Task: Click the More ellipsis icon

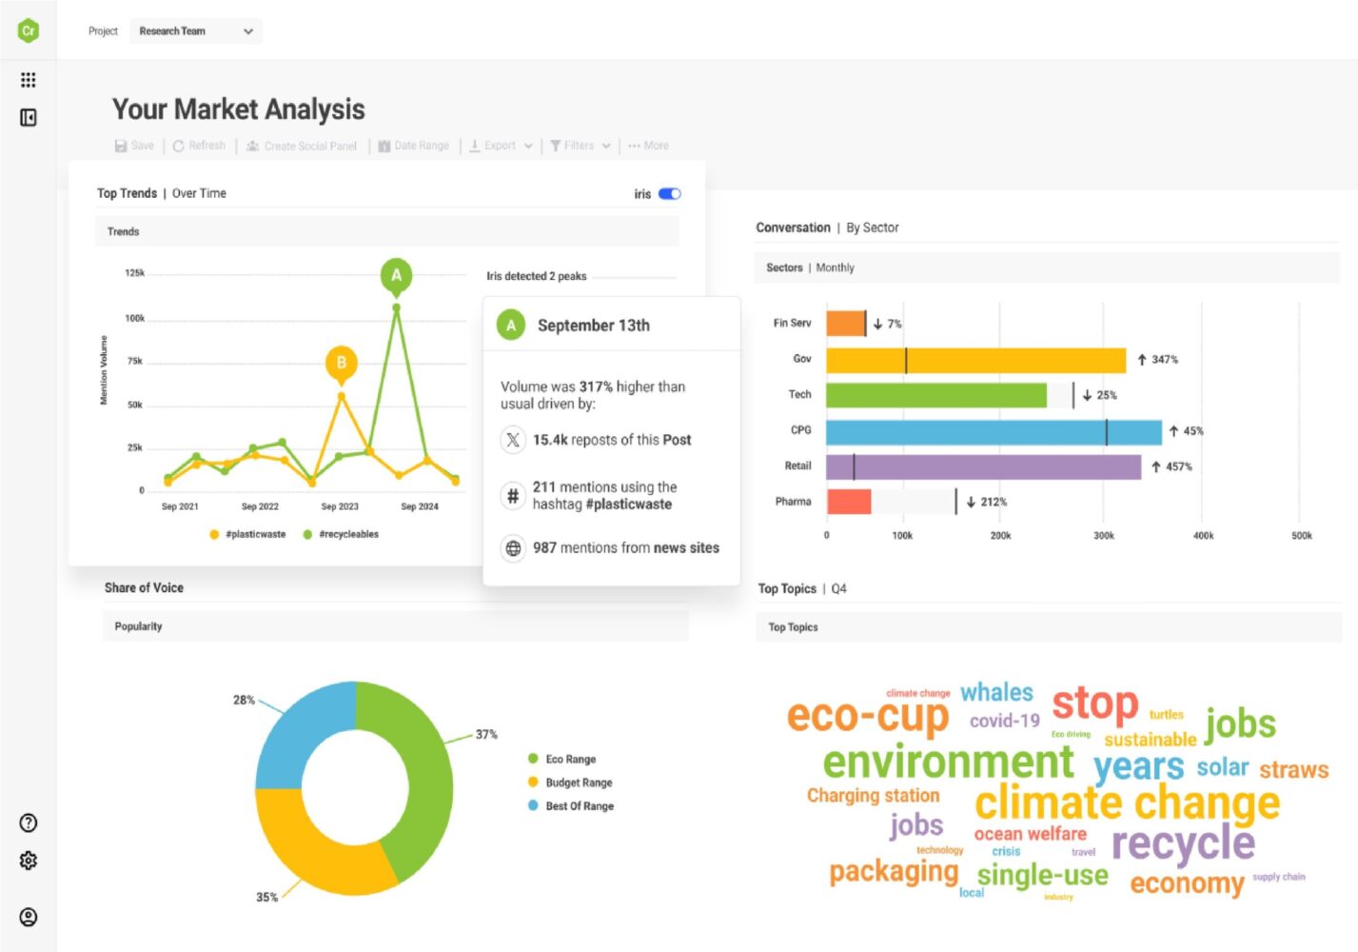Action: tap(634, 146)
